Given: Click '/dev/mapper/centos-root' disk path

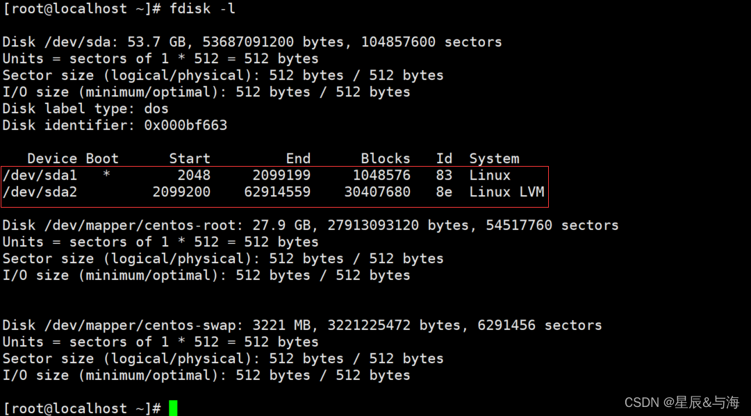Looking at the screenshot, I should point(140,225).
